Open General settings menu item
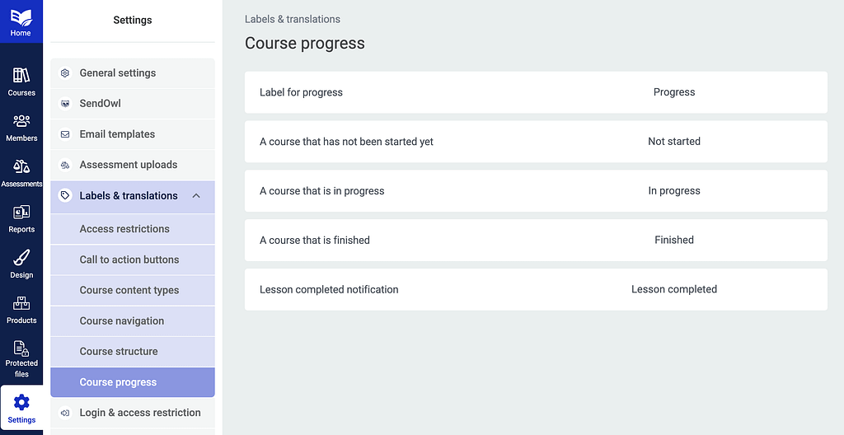 [133, 73]
